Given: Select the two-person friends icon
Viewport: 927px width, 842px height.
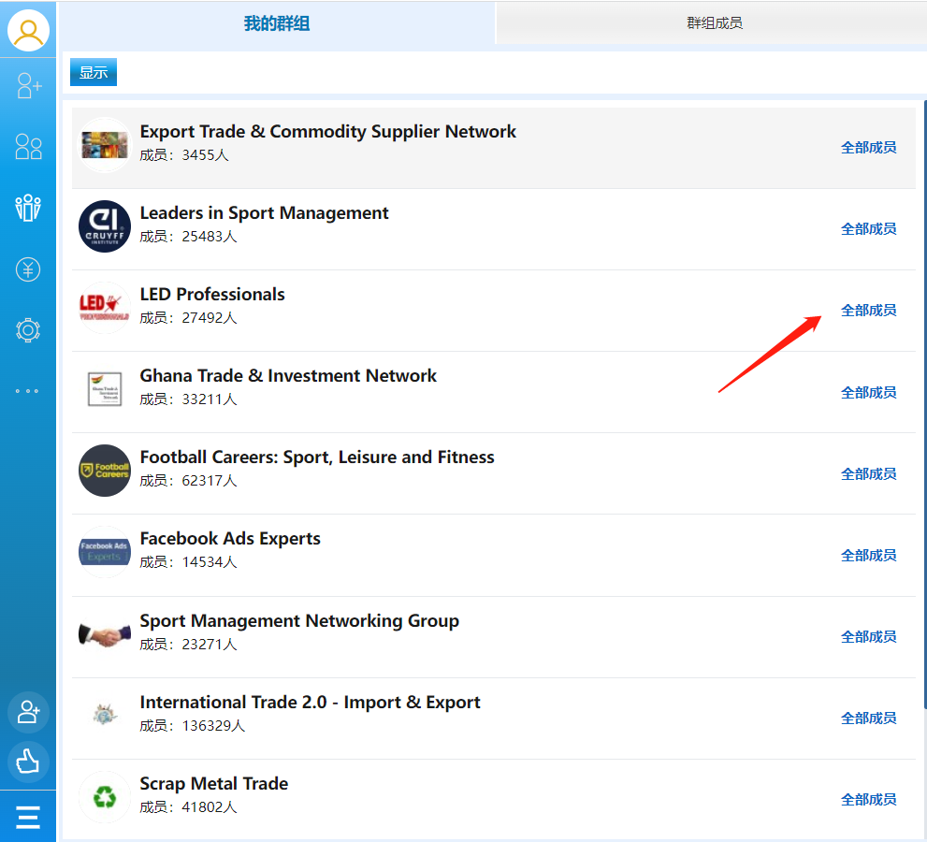Looking at the screenshot, I should [29, 146].
